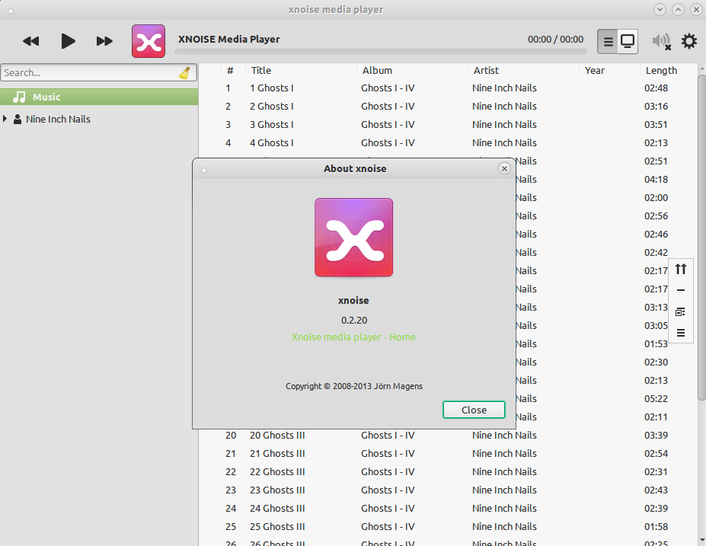Expand the Nine Inch Nails artist node
The height and width of the screenshot is (546, 706).
tap(5, 119)
